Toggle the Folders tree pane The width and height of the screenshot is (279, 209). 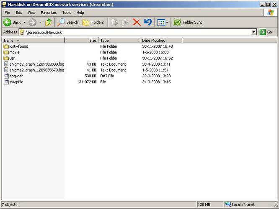[x=93, y=23]
